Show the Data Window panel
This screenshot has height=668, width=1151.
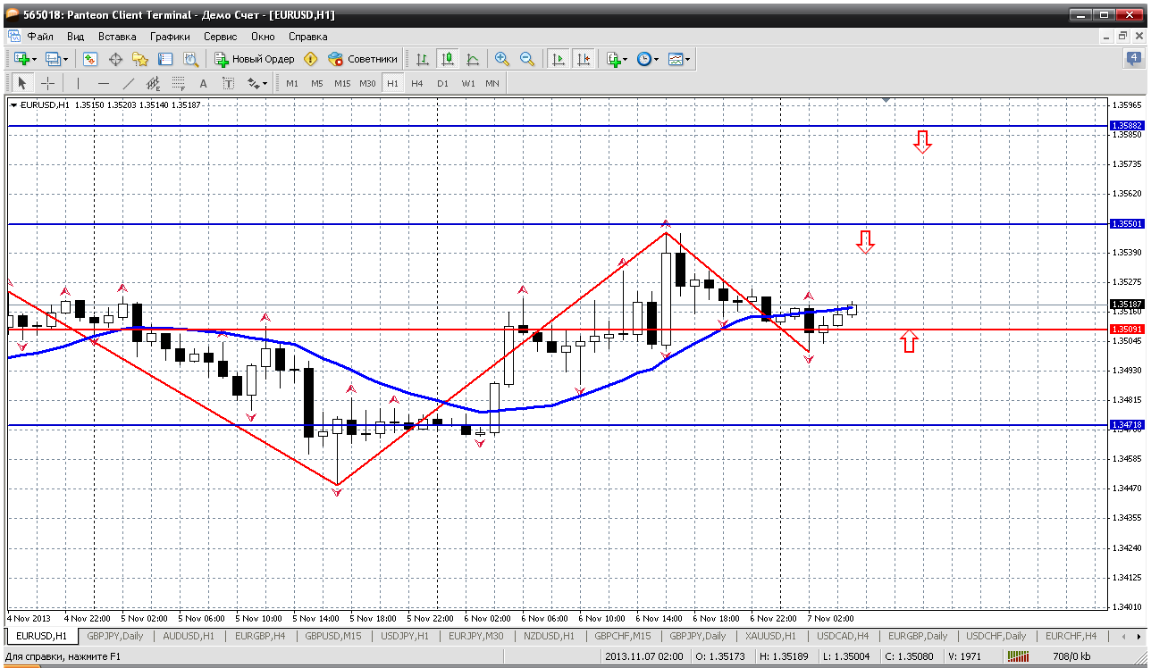tap(115, 59)
